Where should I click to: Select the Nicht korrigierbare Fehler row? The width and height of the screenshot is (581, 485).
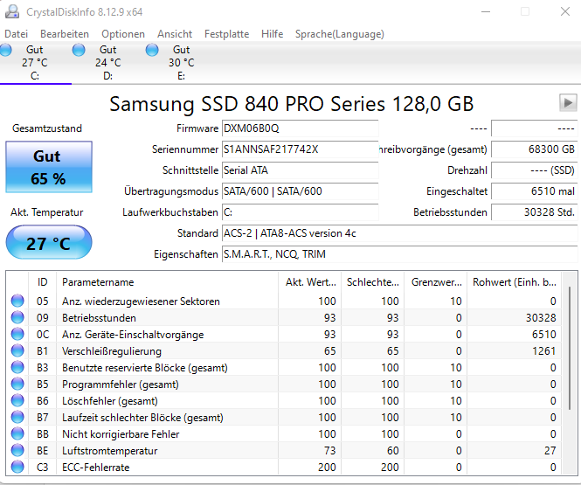(284, 433)
